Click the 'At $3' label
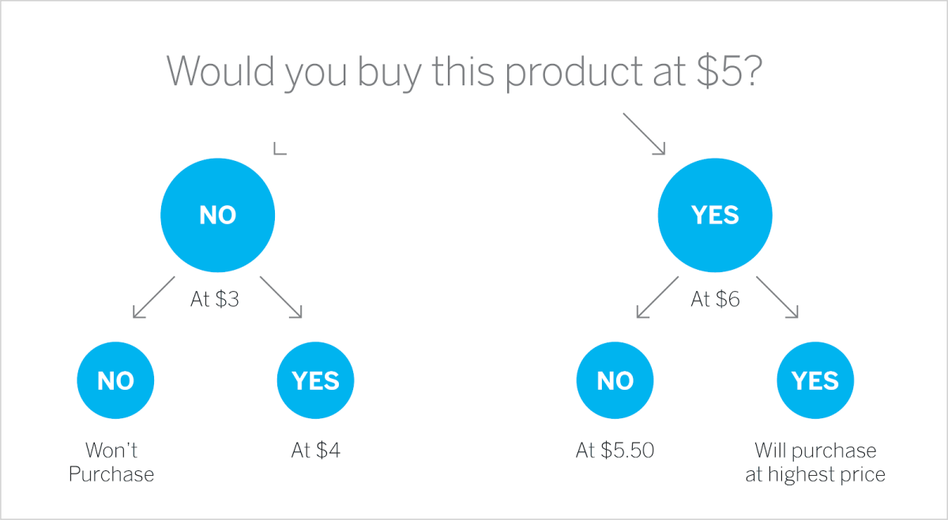 coord(215,300)
